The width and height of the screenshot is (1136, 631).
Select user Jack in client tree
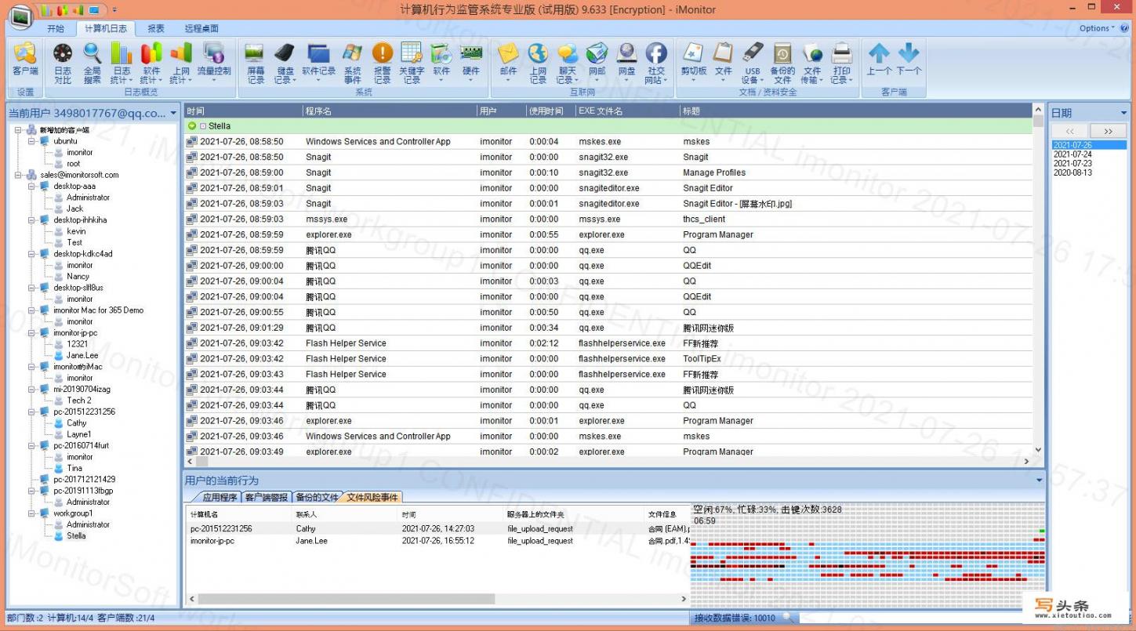pyautogui.click(x=74, y=209)
